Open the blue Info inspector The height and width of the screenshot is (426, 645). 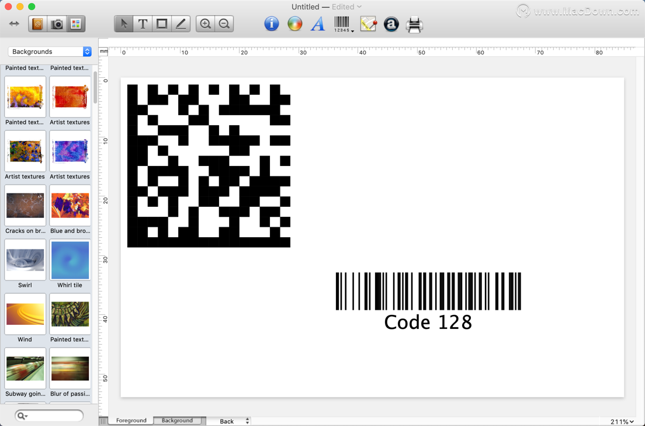(272, 24)
